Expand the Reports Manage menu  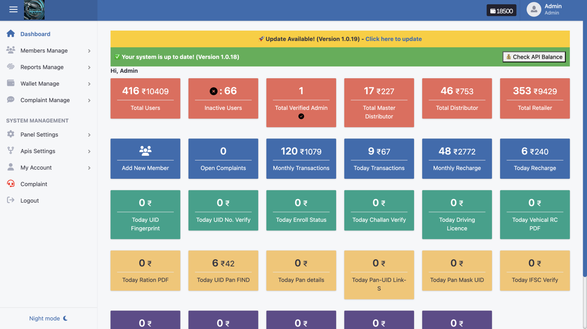(x=42, y=67)
